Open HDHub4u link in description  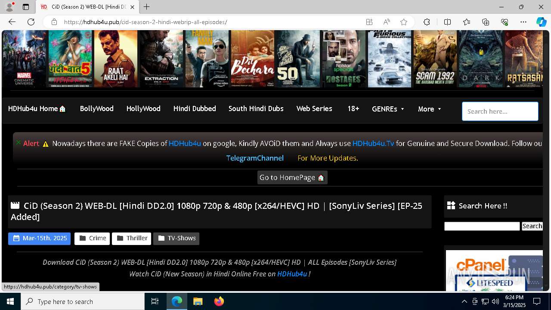pos(292,274)
